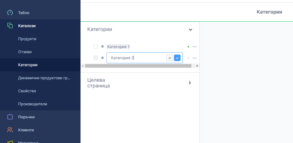This screenshot has width=293, height=143.
Task: Open Продукти in the sidebar
Action: [27, 39]
